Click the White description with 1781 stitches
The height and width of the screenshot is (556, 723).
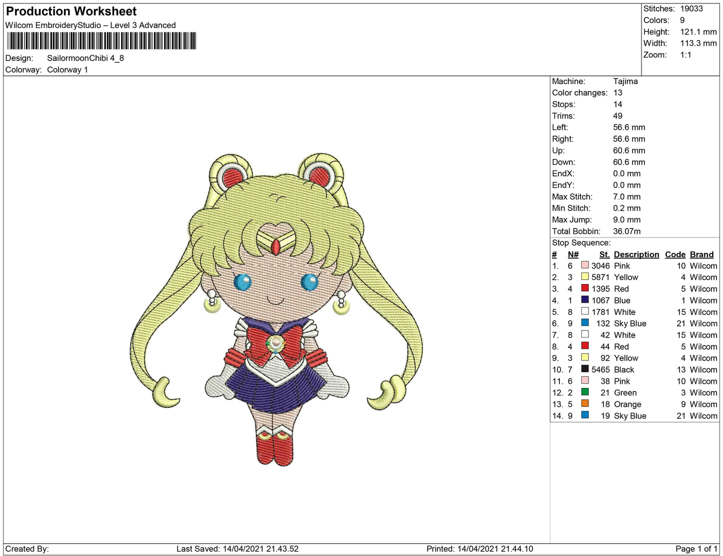(x=624, y=312)
